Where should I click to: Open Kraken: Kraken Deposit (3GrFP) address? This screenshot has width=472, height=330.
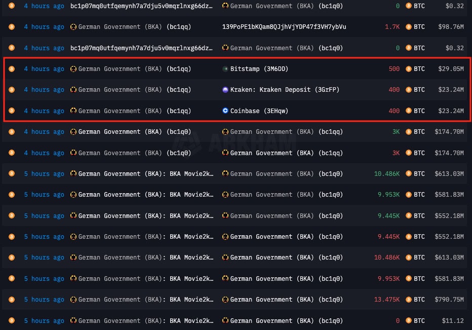coord(285,90)
